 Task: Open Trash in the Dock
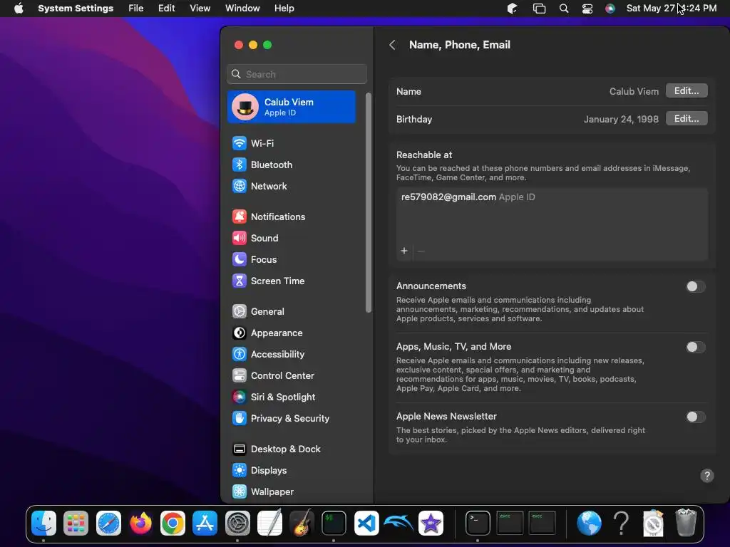(x=685, y=522)
